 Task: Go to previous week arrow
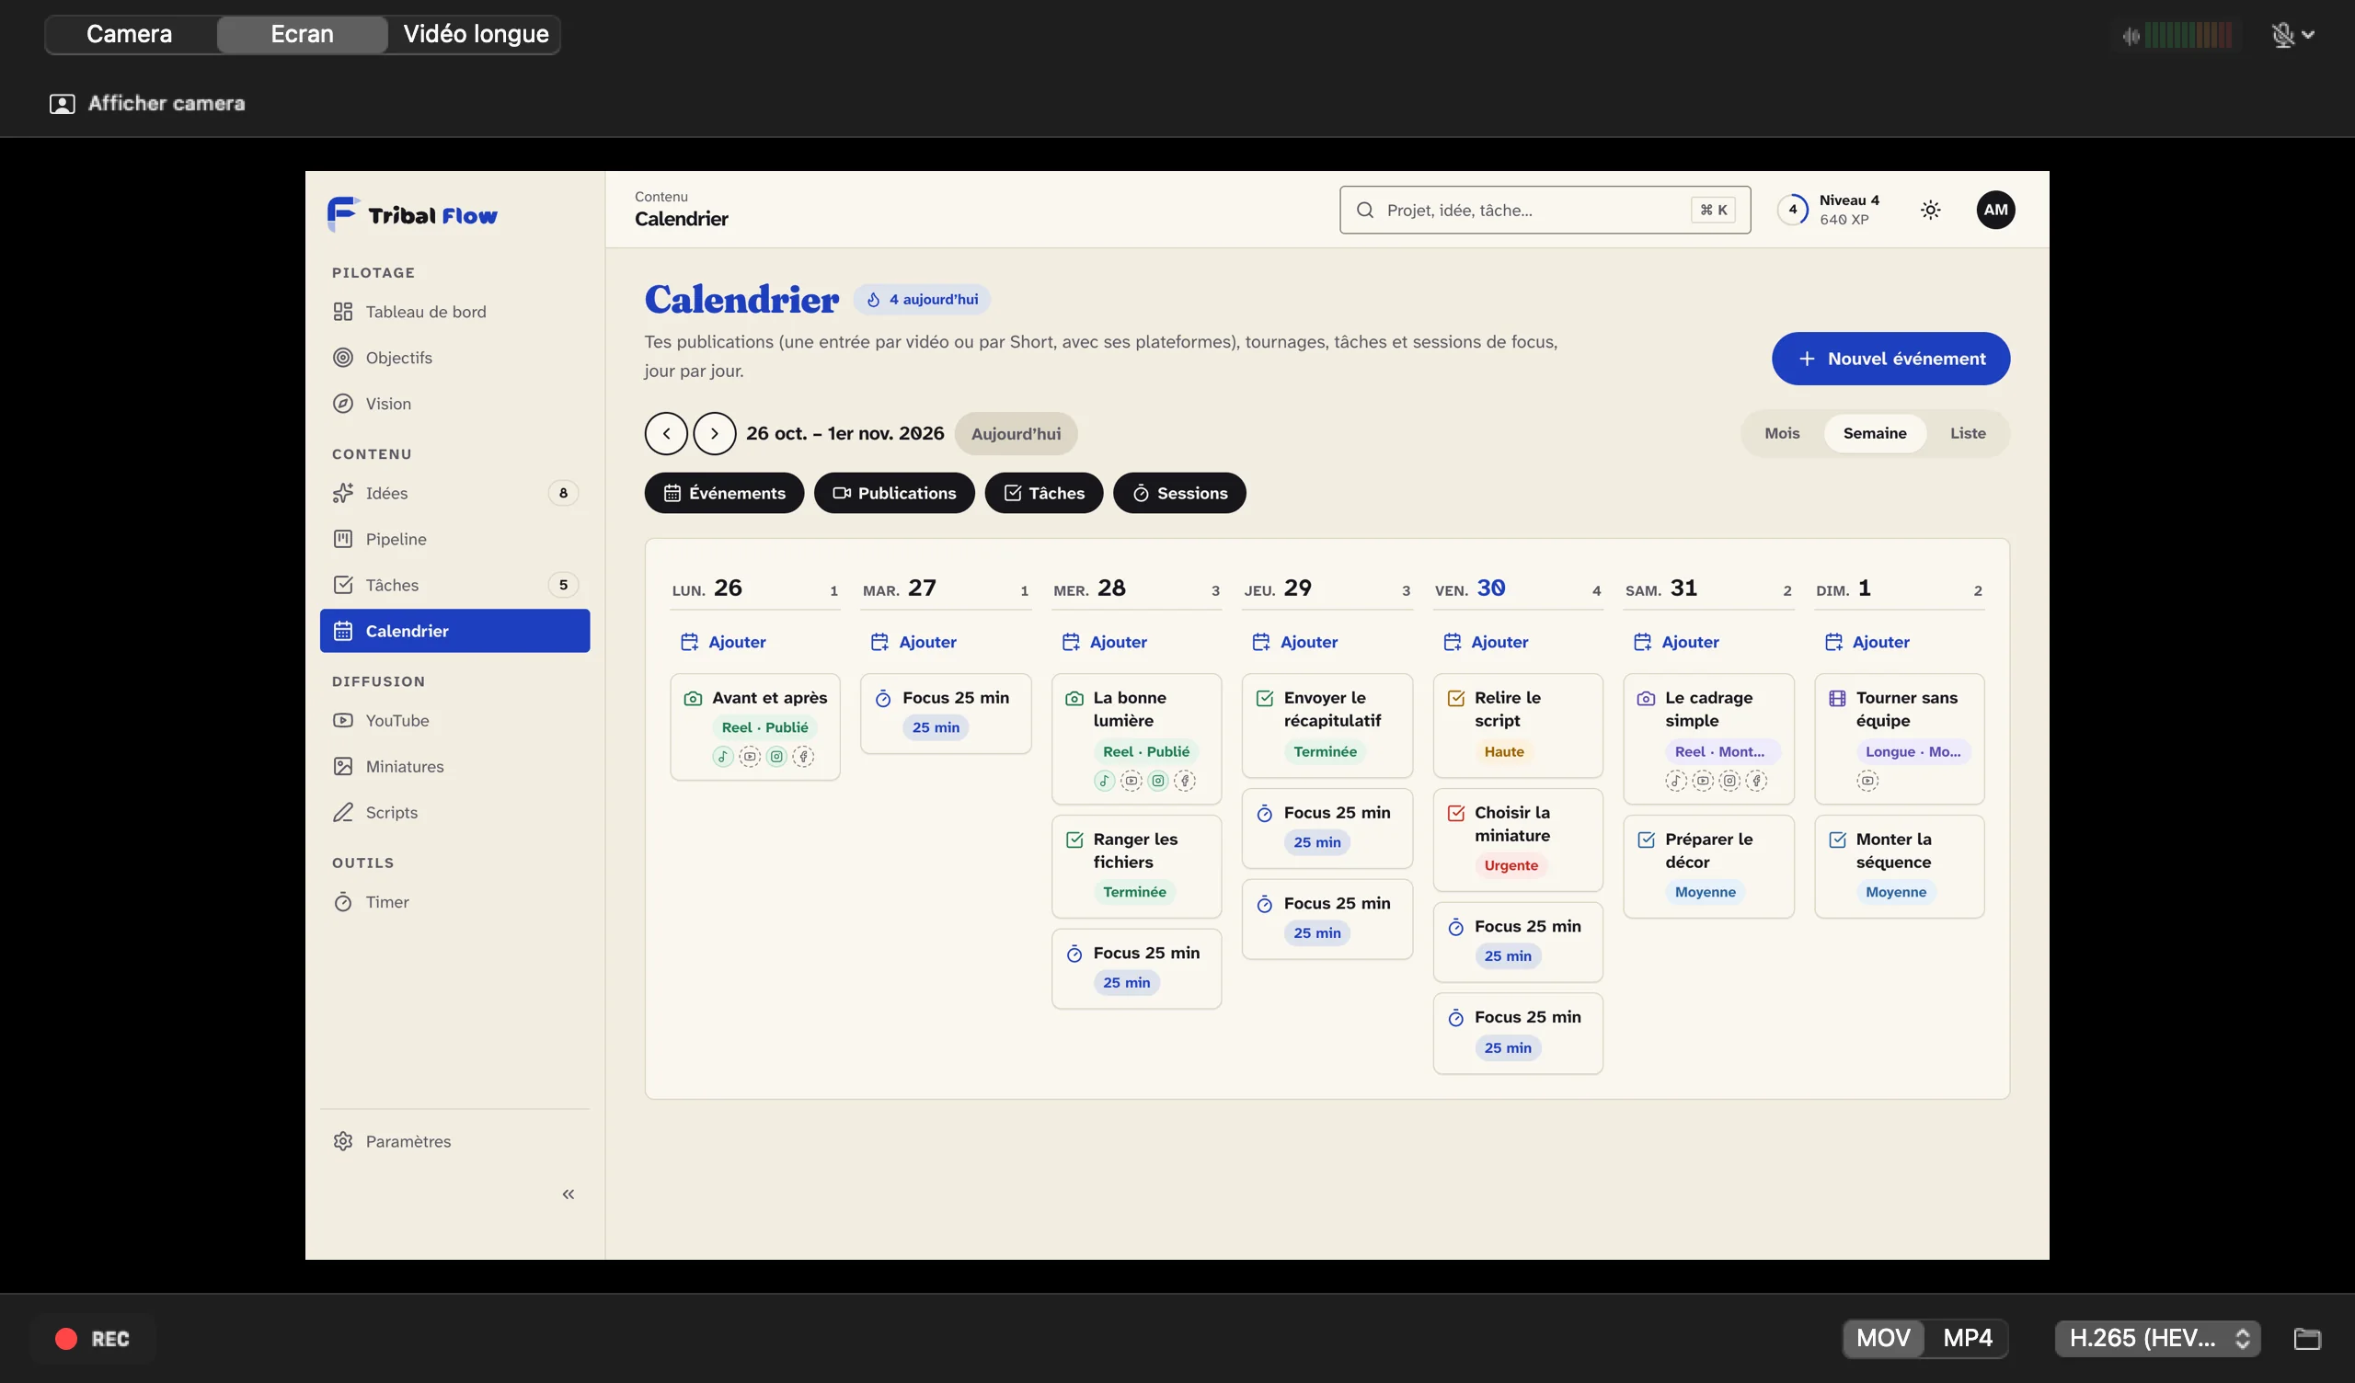point(666,433)
